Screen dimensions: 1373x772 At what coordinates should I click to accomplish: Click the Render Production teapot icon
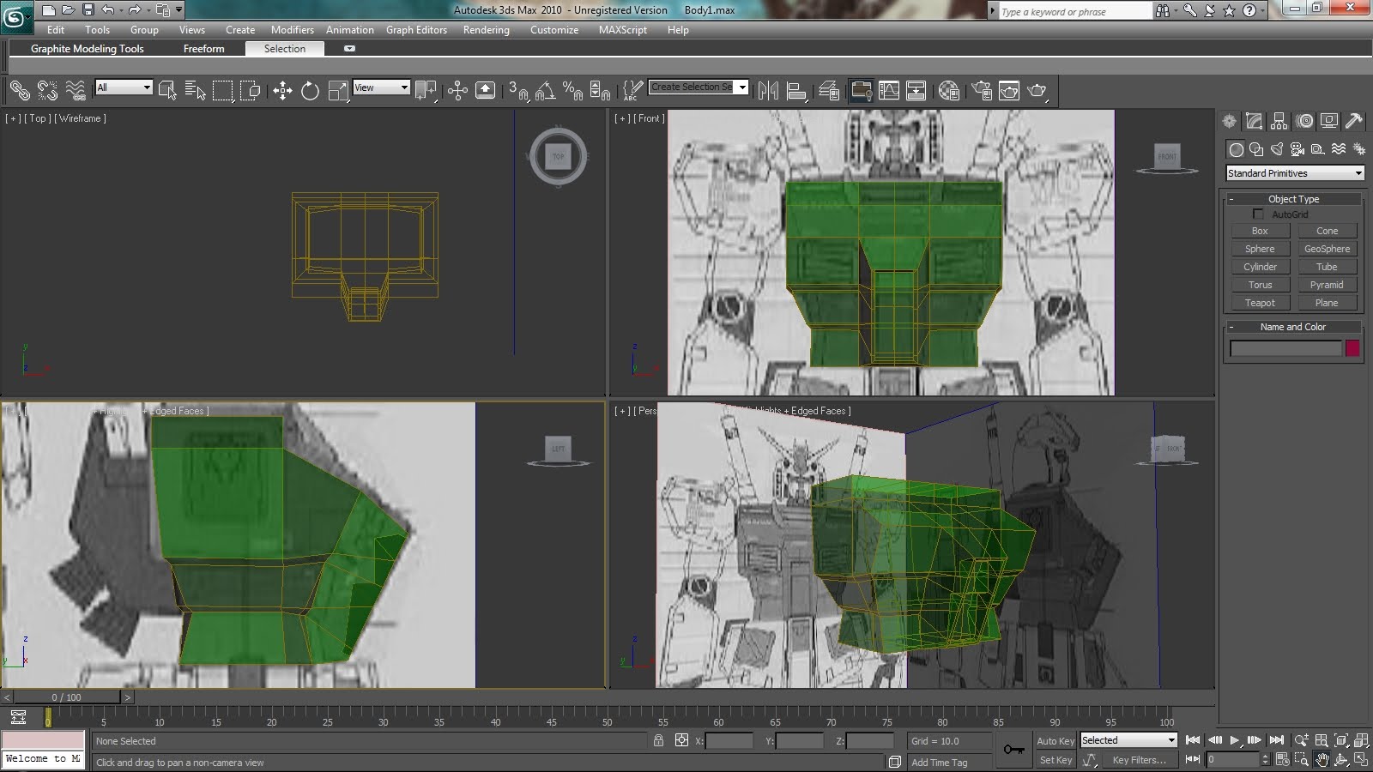1037,90
